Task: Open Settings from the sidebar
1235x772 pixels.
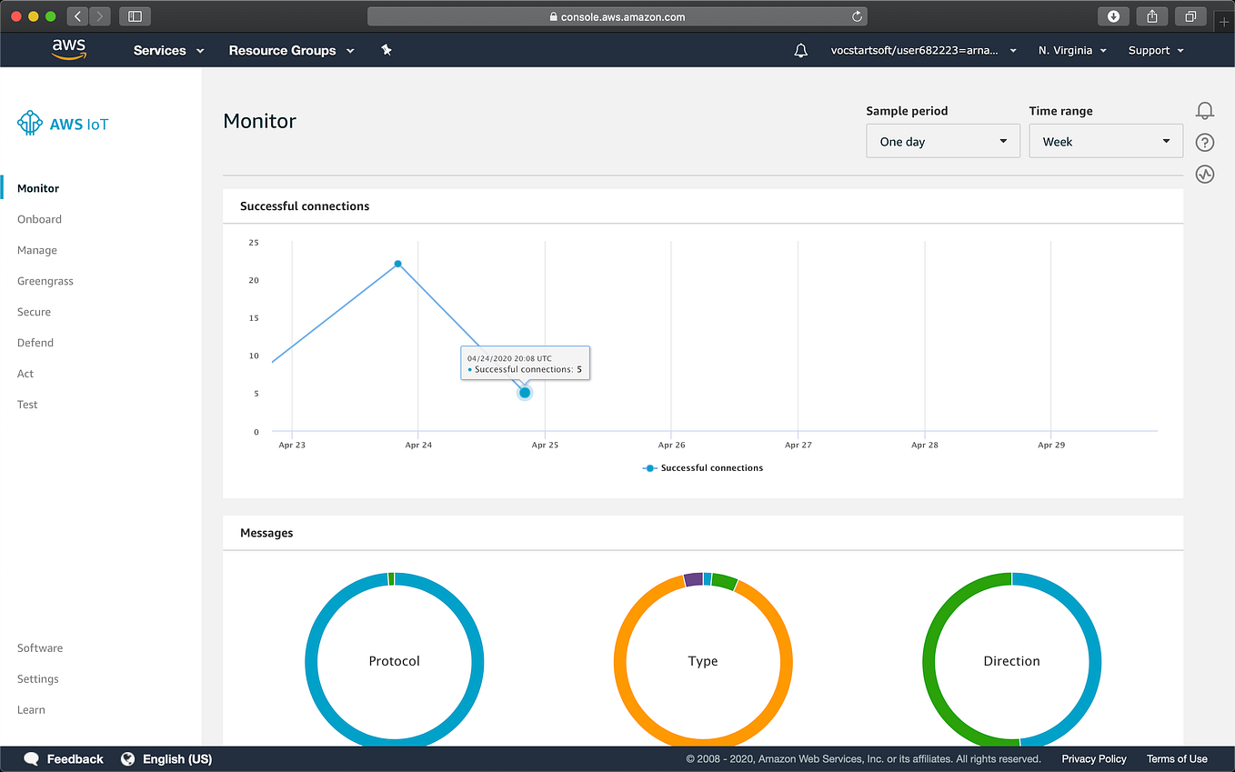Action: (37, 678)
